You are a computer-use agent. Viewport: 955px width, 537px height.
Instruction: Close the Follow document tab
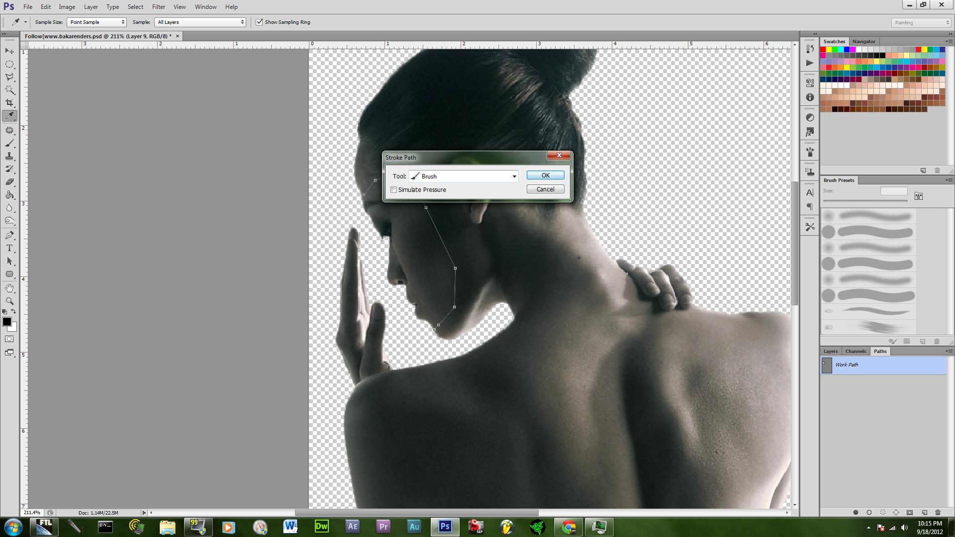pos(178,36)
